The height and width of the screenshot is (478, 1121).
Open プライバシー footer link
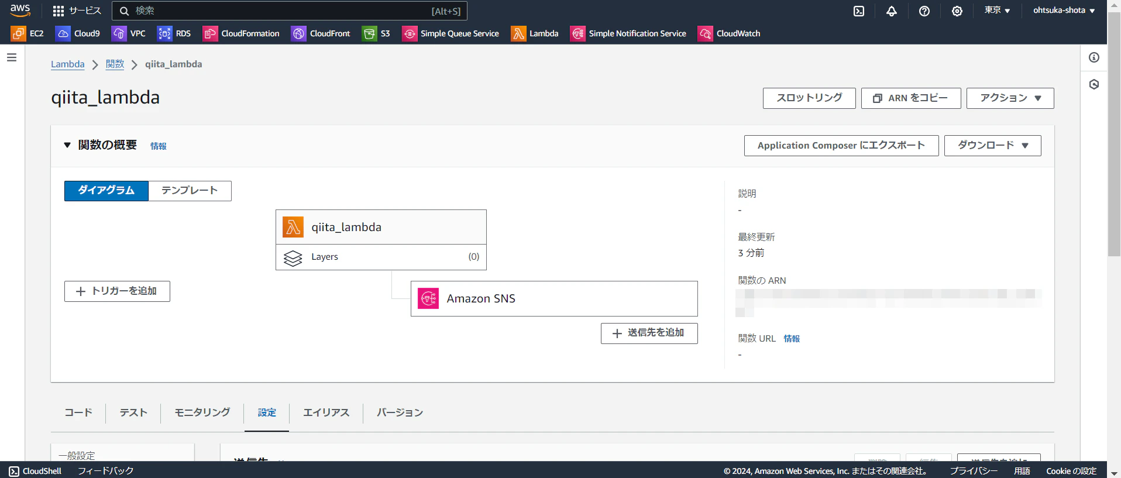(x=974, y=471)
